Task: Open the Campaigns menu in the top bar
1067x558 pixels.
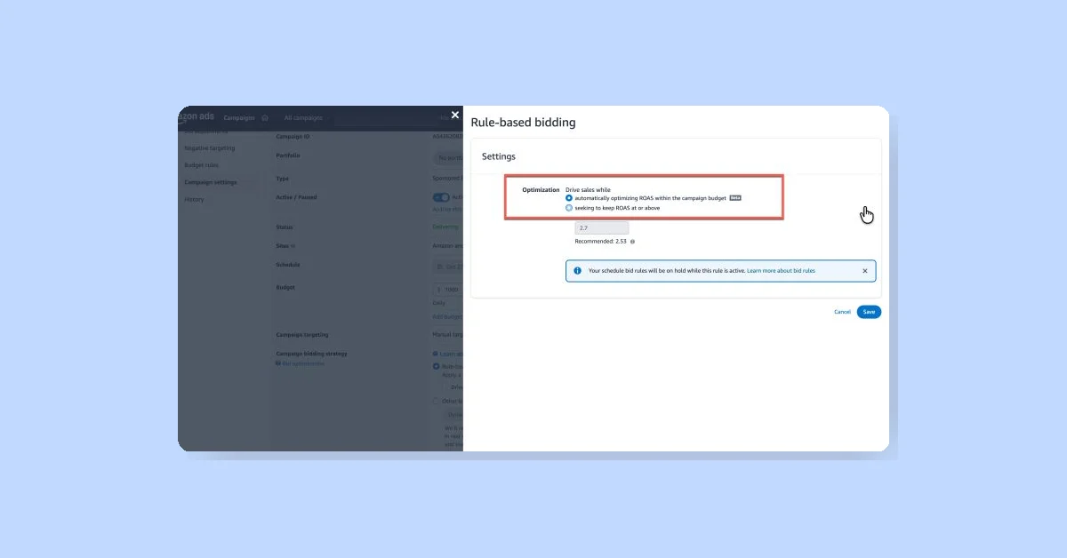Action: tap(238, 117)
